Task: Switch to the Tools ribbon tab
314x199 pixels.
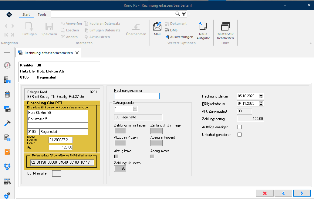Action: pyautogui.click(x=42, y=14)
